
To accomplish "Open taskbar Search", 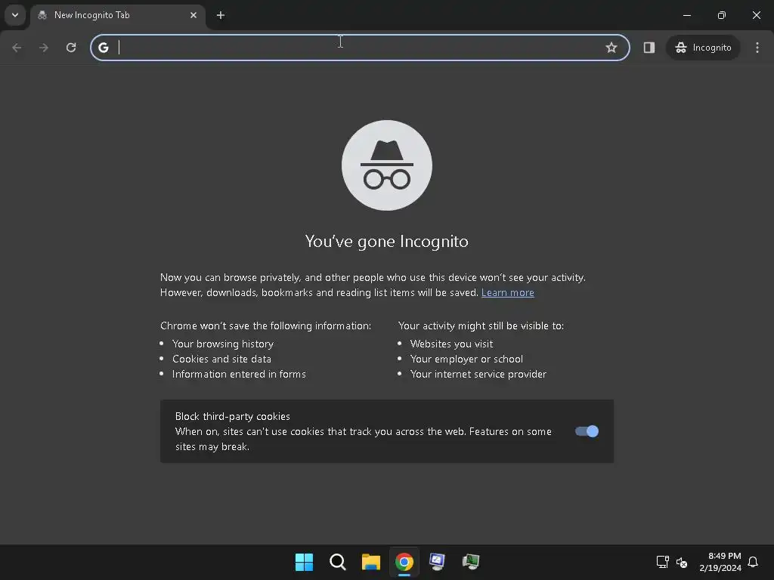I will (338, 562).
